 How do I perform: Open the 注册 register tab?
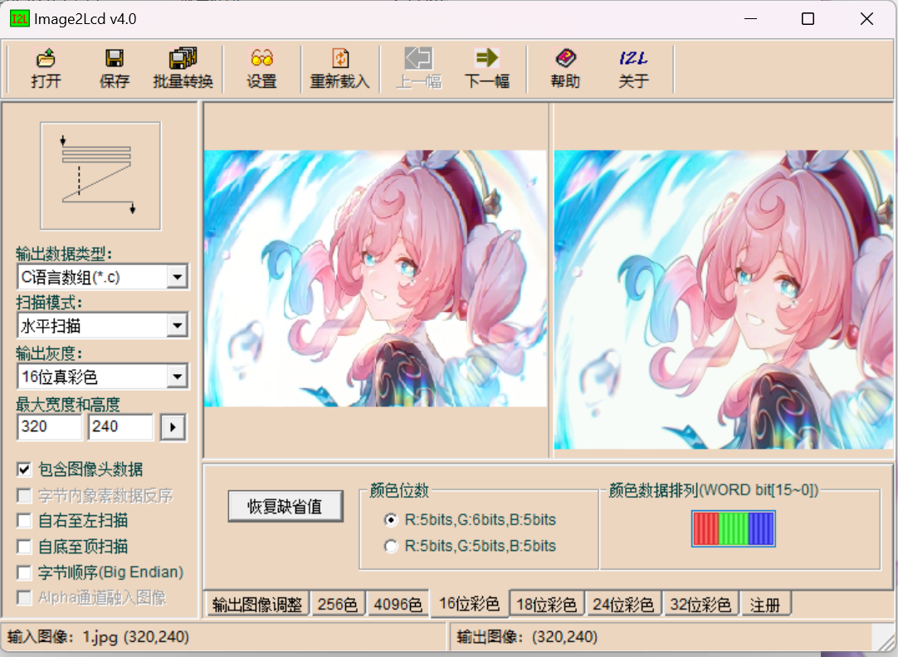765,605
